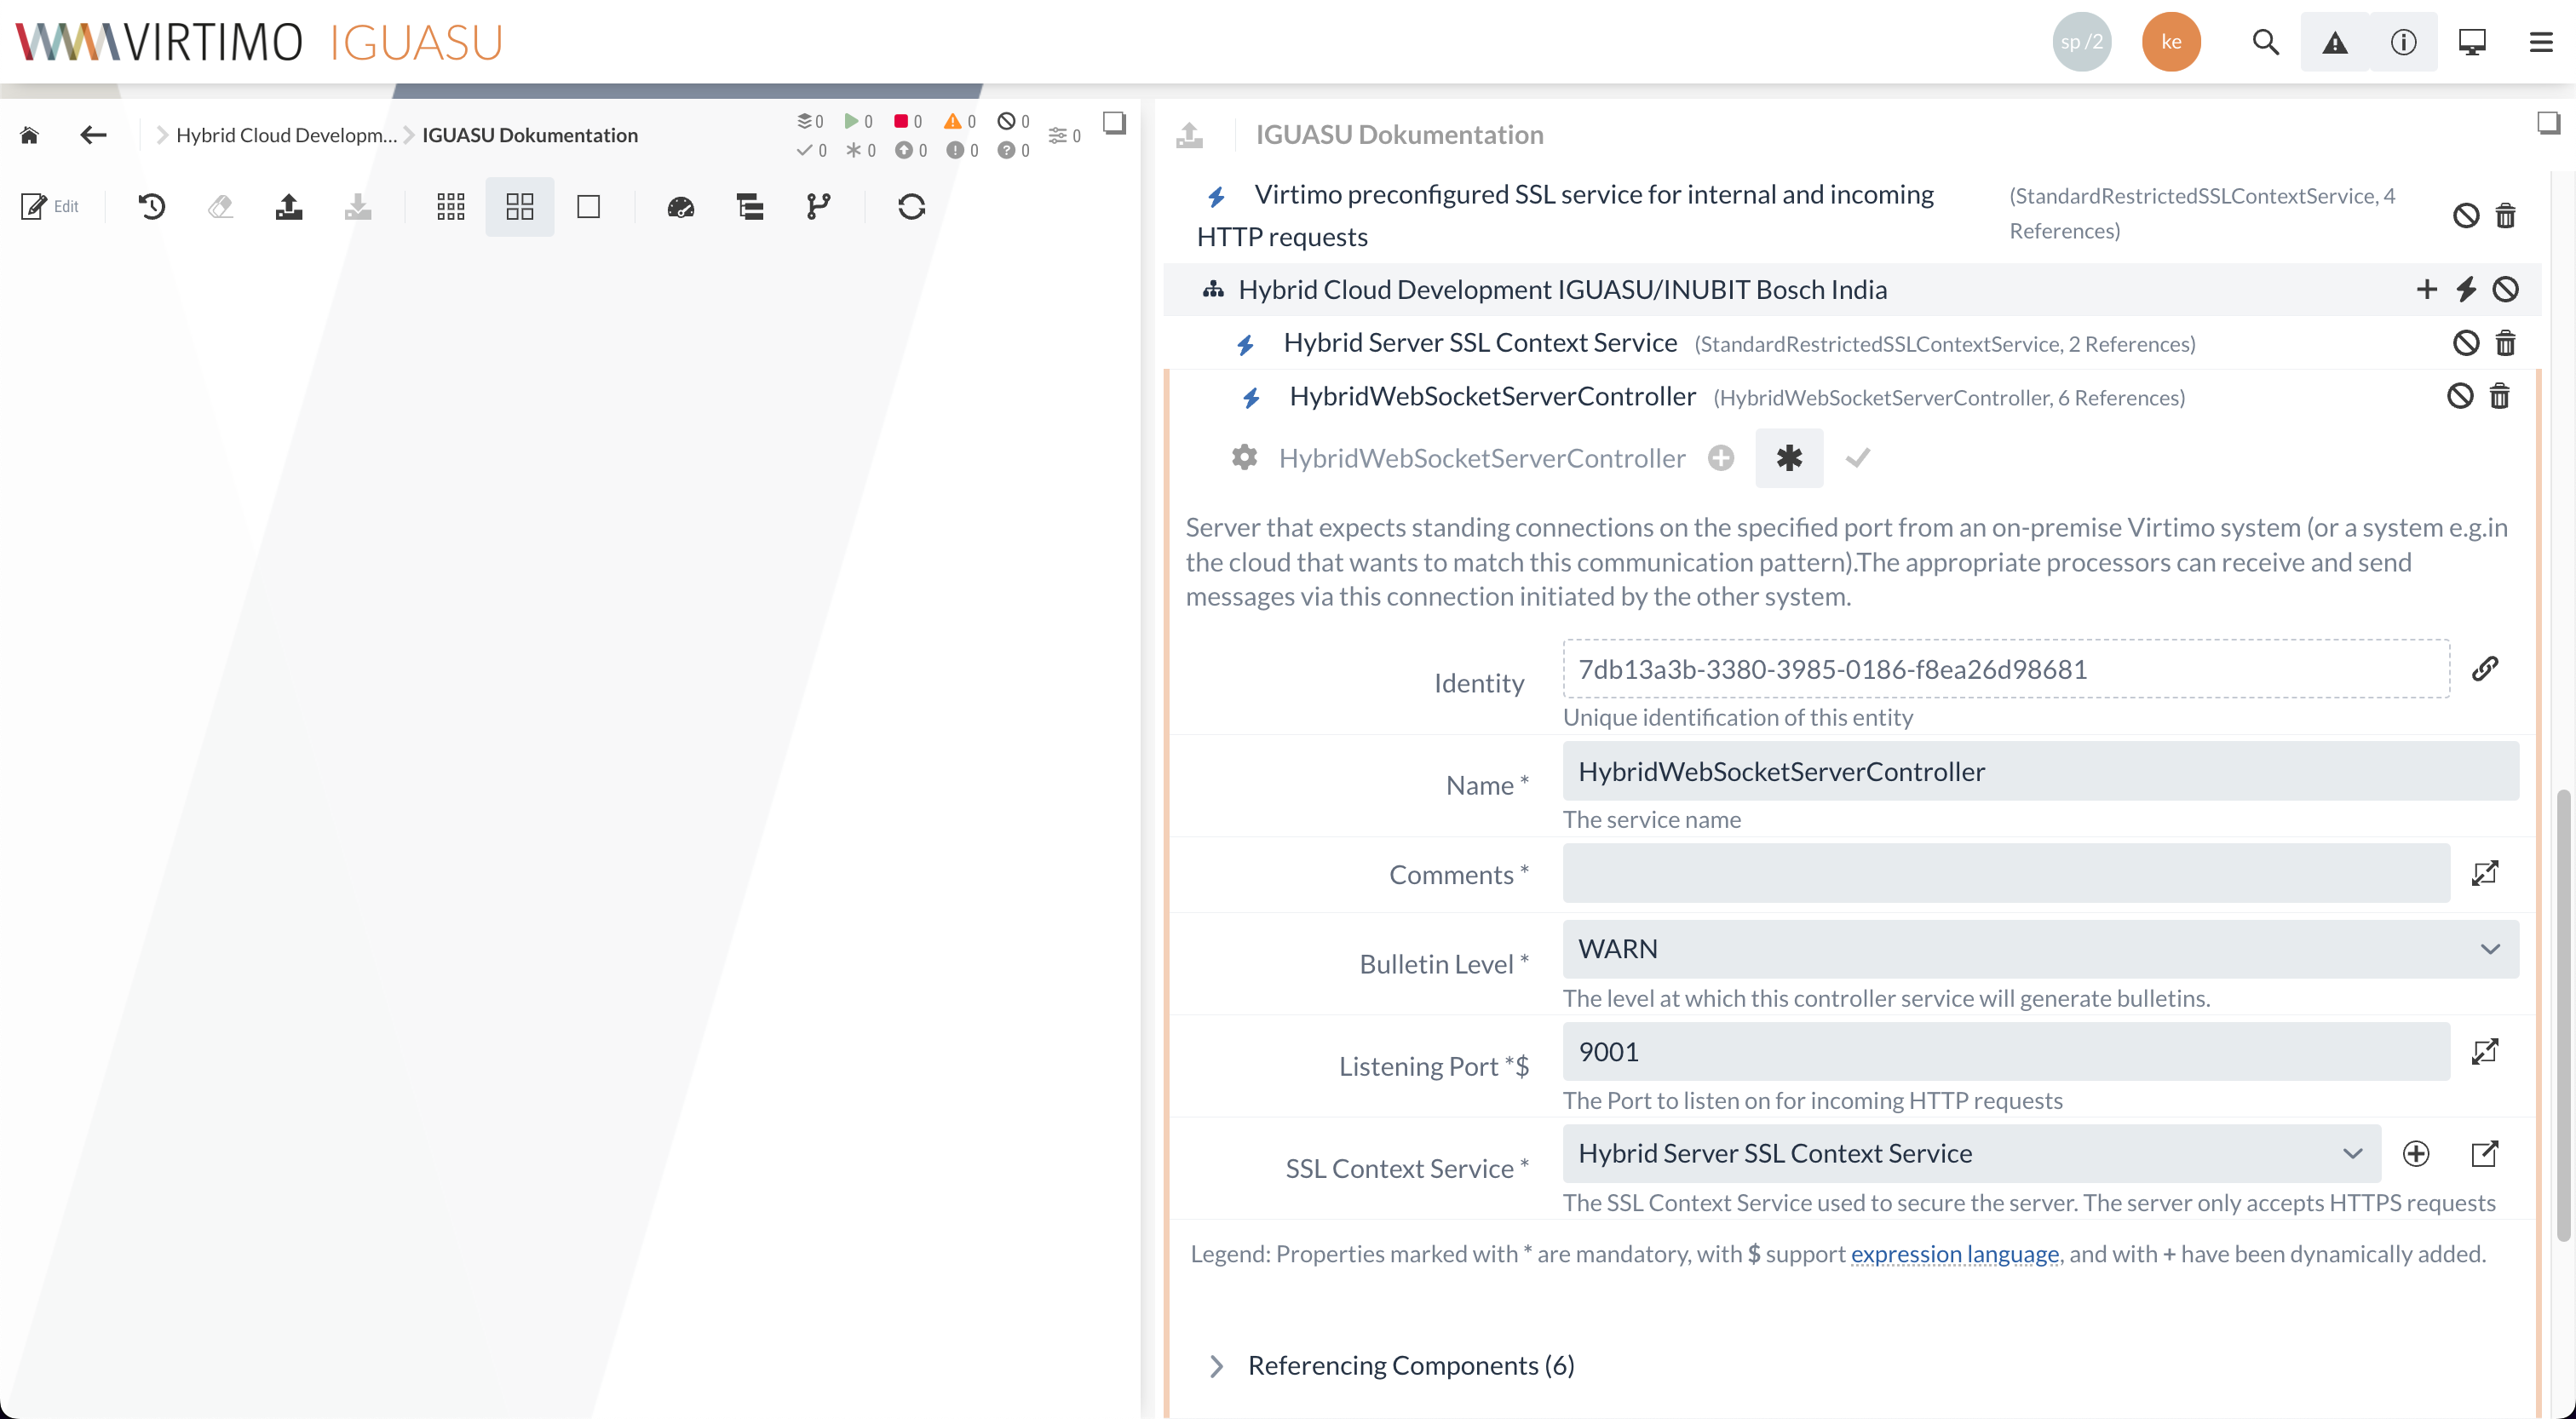This screenshot has width=2576, height=1419.
Task: Open Bulletin Level dropdown
Action: point(2040,949)
